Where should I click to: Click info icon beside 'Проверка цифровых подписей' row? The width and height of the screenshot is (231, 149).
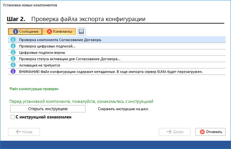coord(13,46)
